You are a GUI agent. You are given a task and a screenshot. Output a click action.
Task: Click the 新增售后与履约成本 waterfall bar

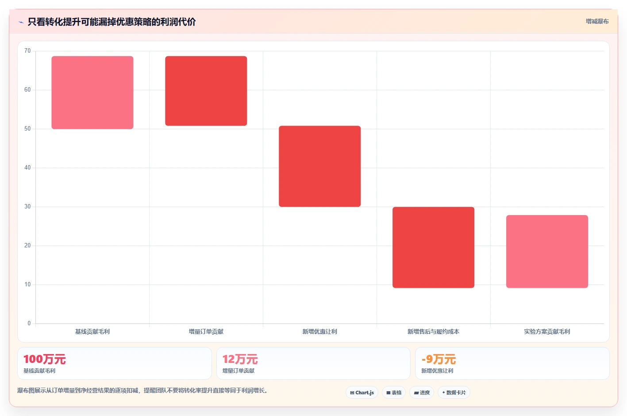tap(434, 247)
